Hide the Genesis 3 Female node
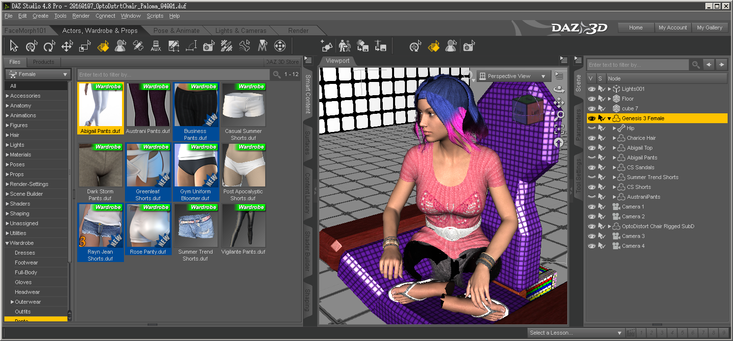The image size is (733, 341). click(x=592, y=118)
